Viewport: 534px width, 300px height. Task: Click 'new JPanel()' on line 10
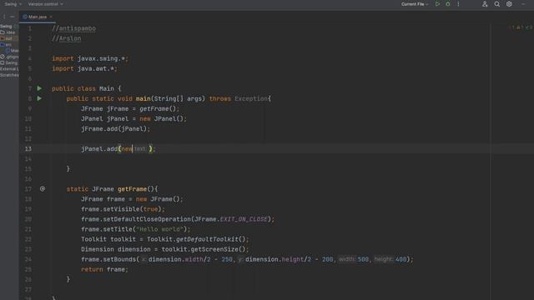pos(161,118)
